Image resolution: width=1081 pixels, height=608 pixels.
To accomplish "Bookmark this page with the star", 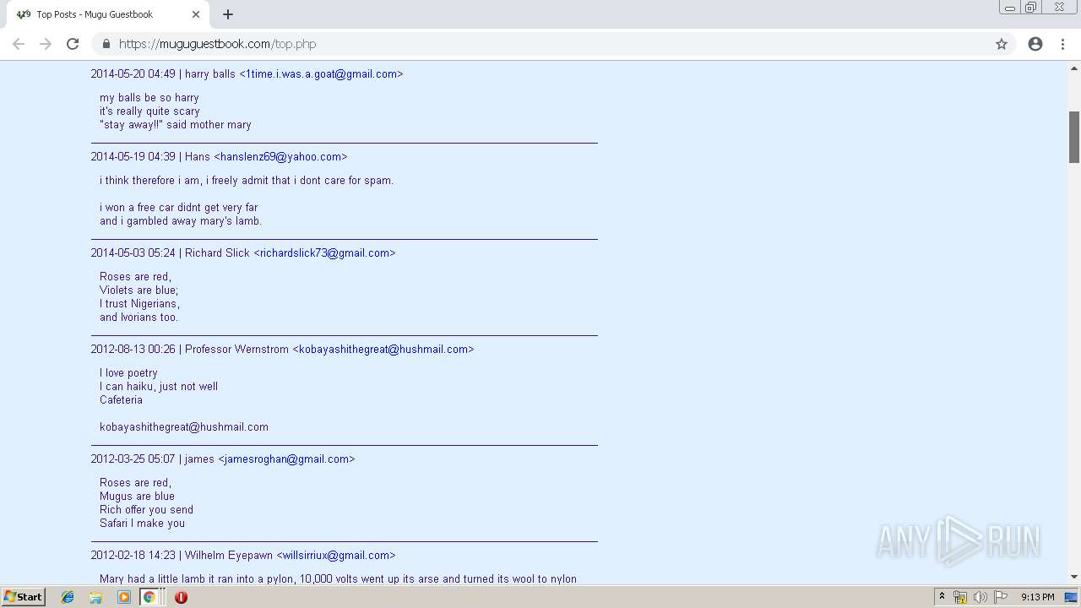I will [x=1002, y=44].
